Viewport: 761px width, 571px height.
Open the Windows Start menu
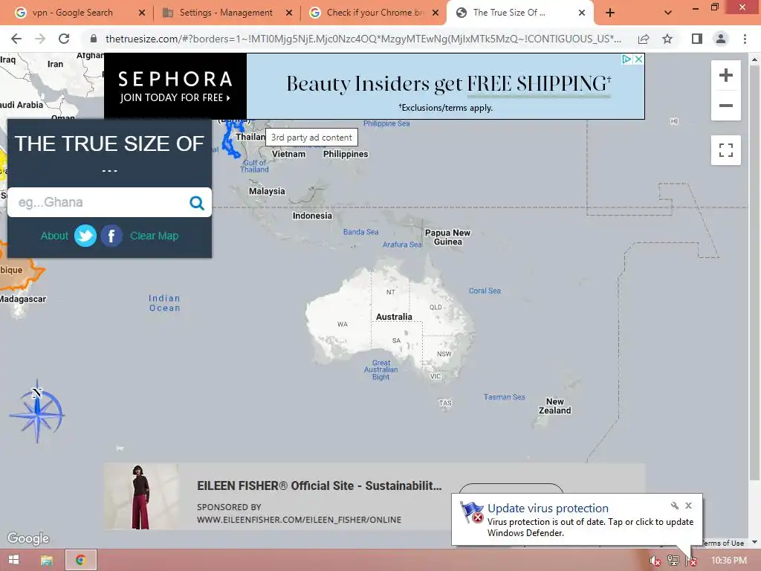13,561
